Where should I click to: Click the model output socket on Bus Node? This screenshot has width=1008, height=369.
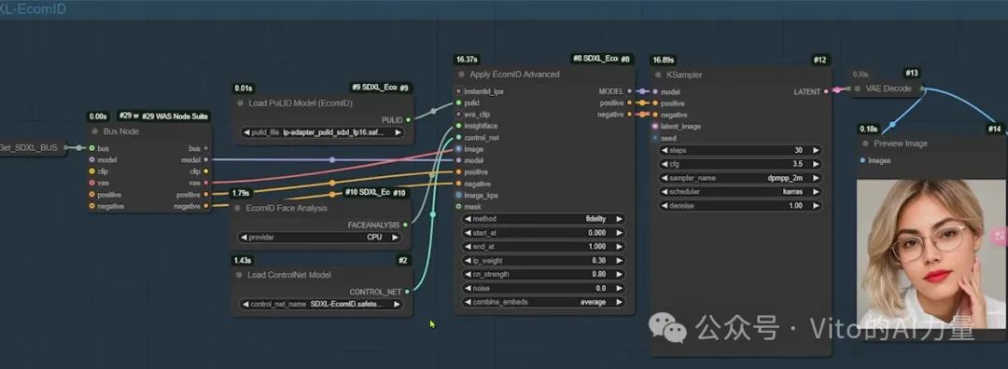(205, 159)
